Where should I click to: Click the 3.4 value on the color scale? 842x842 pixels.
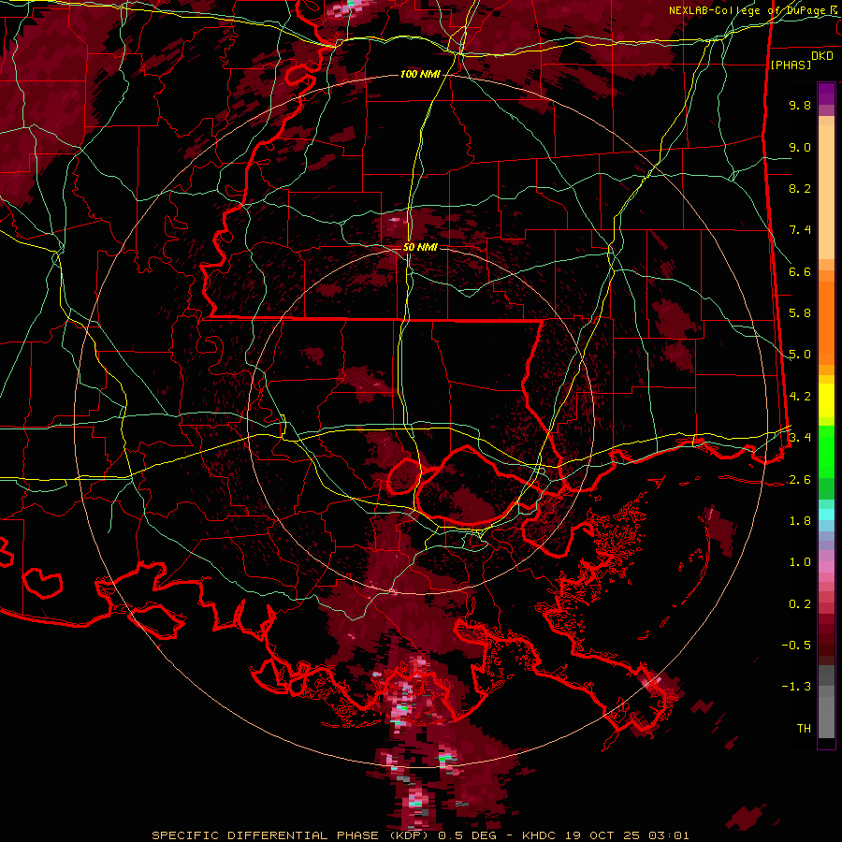pyautogui.click(x=800, y=438)
